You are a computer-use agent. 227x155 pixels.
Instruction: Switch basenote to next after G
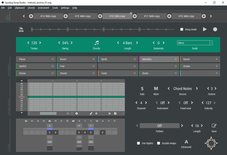(x=164, y=43)
